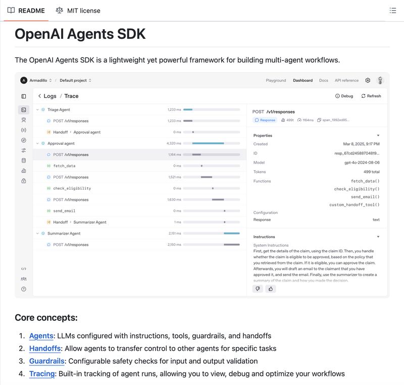The width and height of the screenshot is (404, 385).
Task: Click the sliders icon in dashboard sidebar
Action: point(24,150)
